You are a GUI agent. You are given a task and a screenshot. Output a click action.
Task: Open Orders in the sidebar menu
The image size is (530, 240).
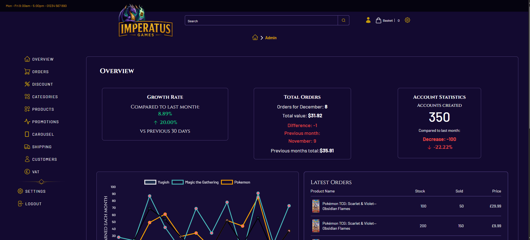(x=40, y=72)
